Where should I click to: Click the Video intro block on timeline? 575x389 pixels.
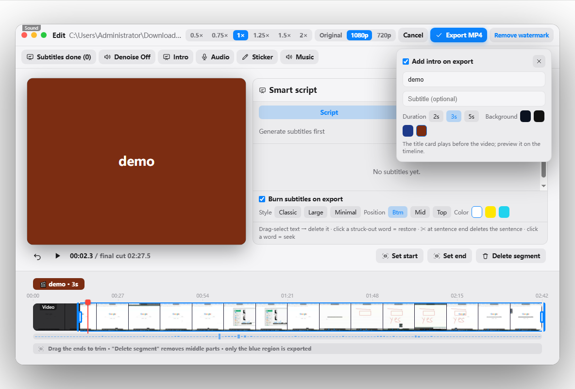click(55, 317)
